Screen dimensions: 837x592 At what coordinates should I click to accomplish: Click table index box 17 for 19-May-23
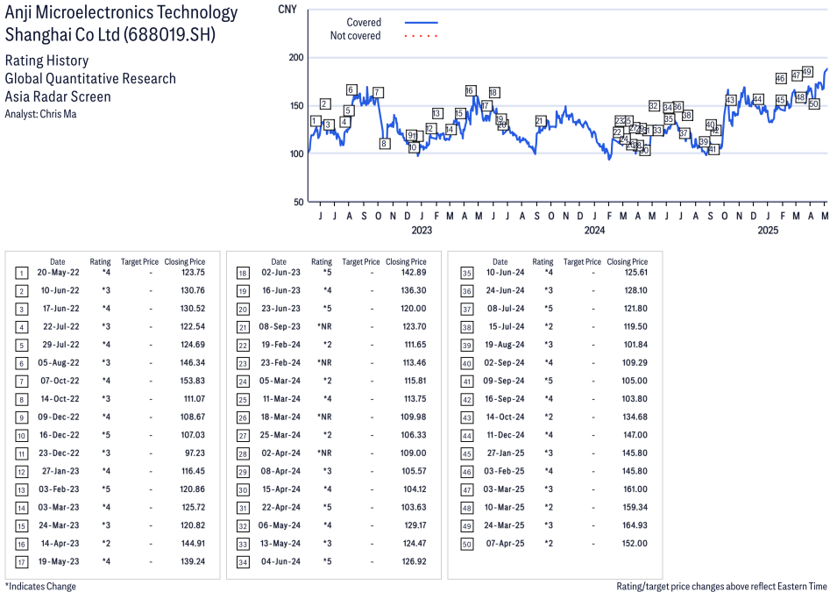pyautogui.click(x=21, y=562)
